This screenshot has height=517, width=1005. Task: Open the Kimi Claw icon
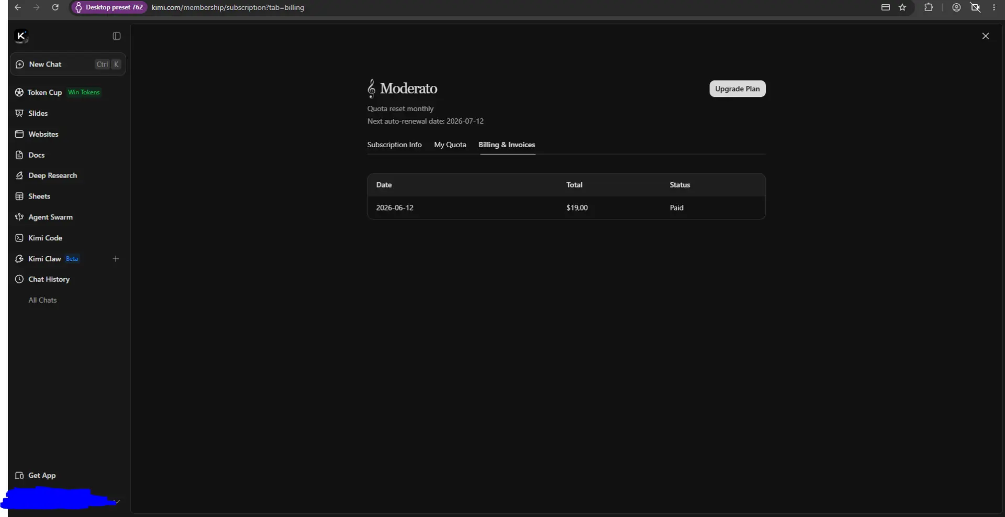pos(19,259)
